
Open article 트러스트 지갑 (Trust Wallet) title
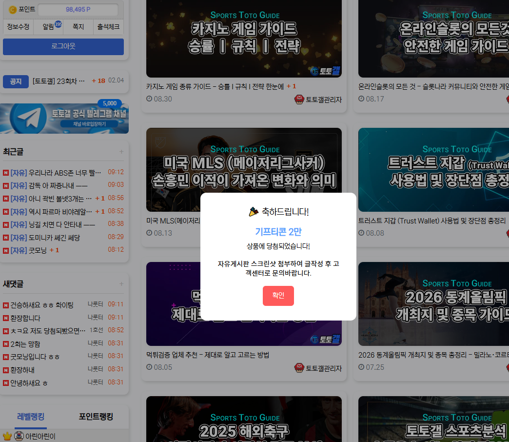(432, 221)
